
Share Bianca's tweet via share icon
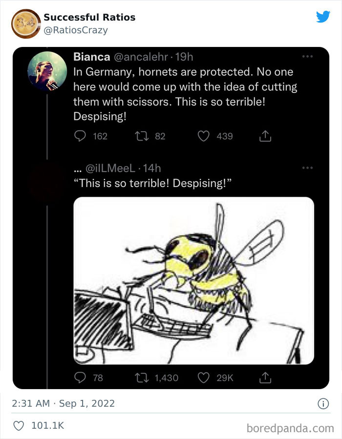[264, 136]
